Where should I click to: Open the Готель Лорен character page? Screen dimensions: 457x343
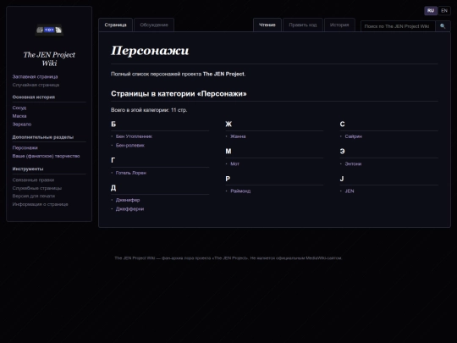click(x=131, y=173)
